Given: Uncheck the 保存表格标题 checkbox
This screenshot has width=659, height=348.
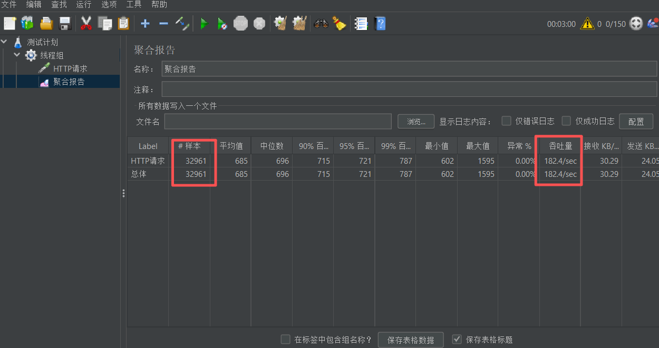Looking at the screenshot, I should pyautogui.click(x=457, y=340).
